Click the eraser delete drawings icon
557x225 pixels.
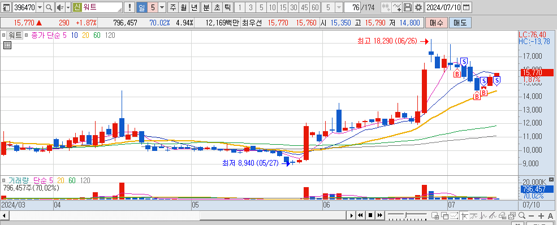[502, 215]
